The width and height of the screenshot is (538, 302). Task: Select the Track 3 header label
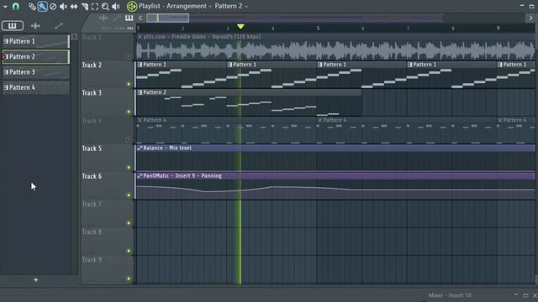(x=92, y=93)
